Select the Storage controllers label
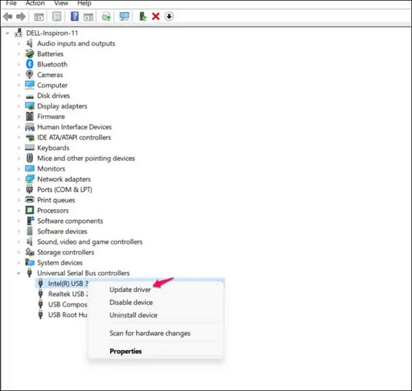 (66, 252)
